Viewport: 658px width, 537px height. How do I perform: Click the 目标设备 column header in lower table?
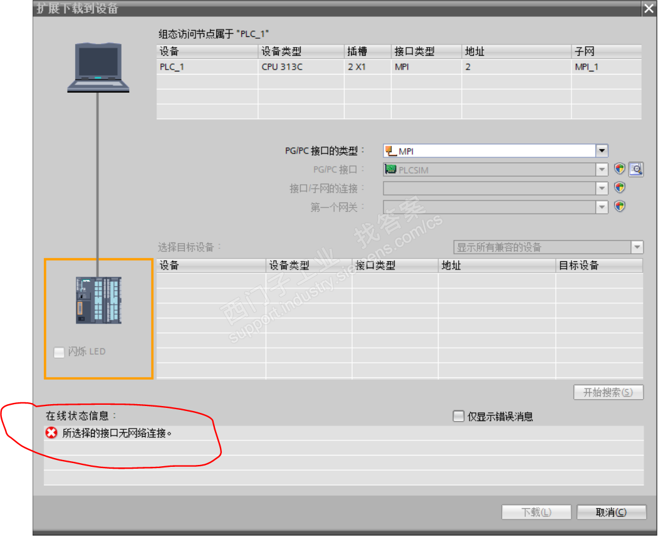599,265
